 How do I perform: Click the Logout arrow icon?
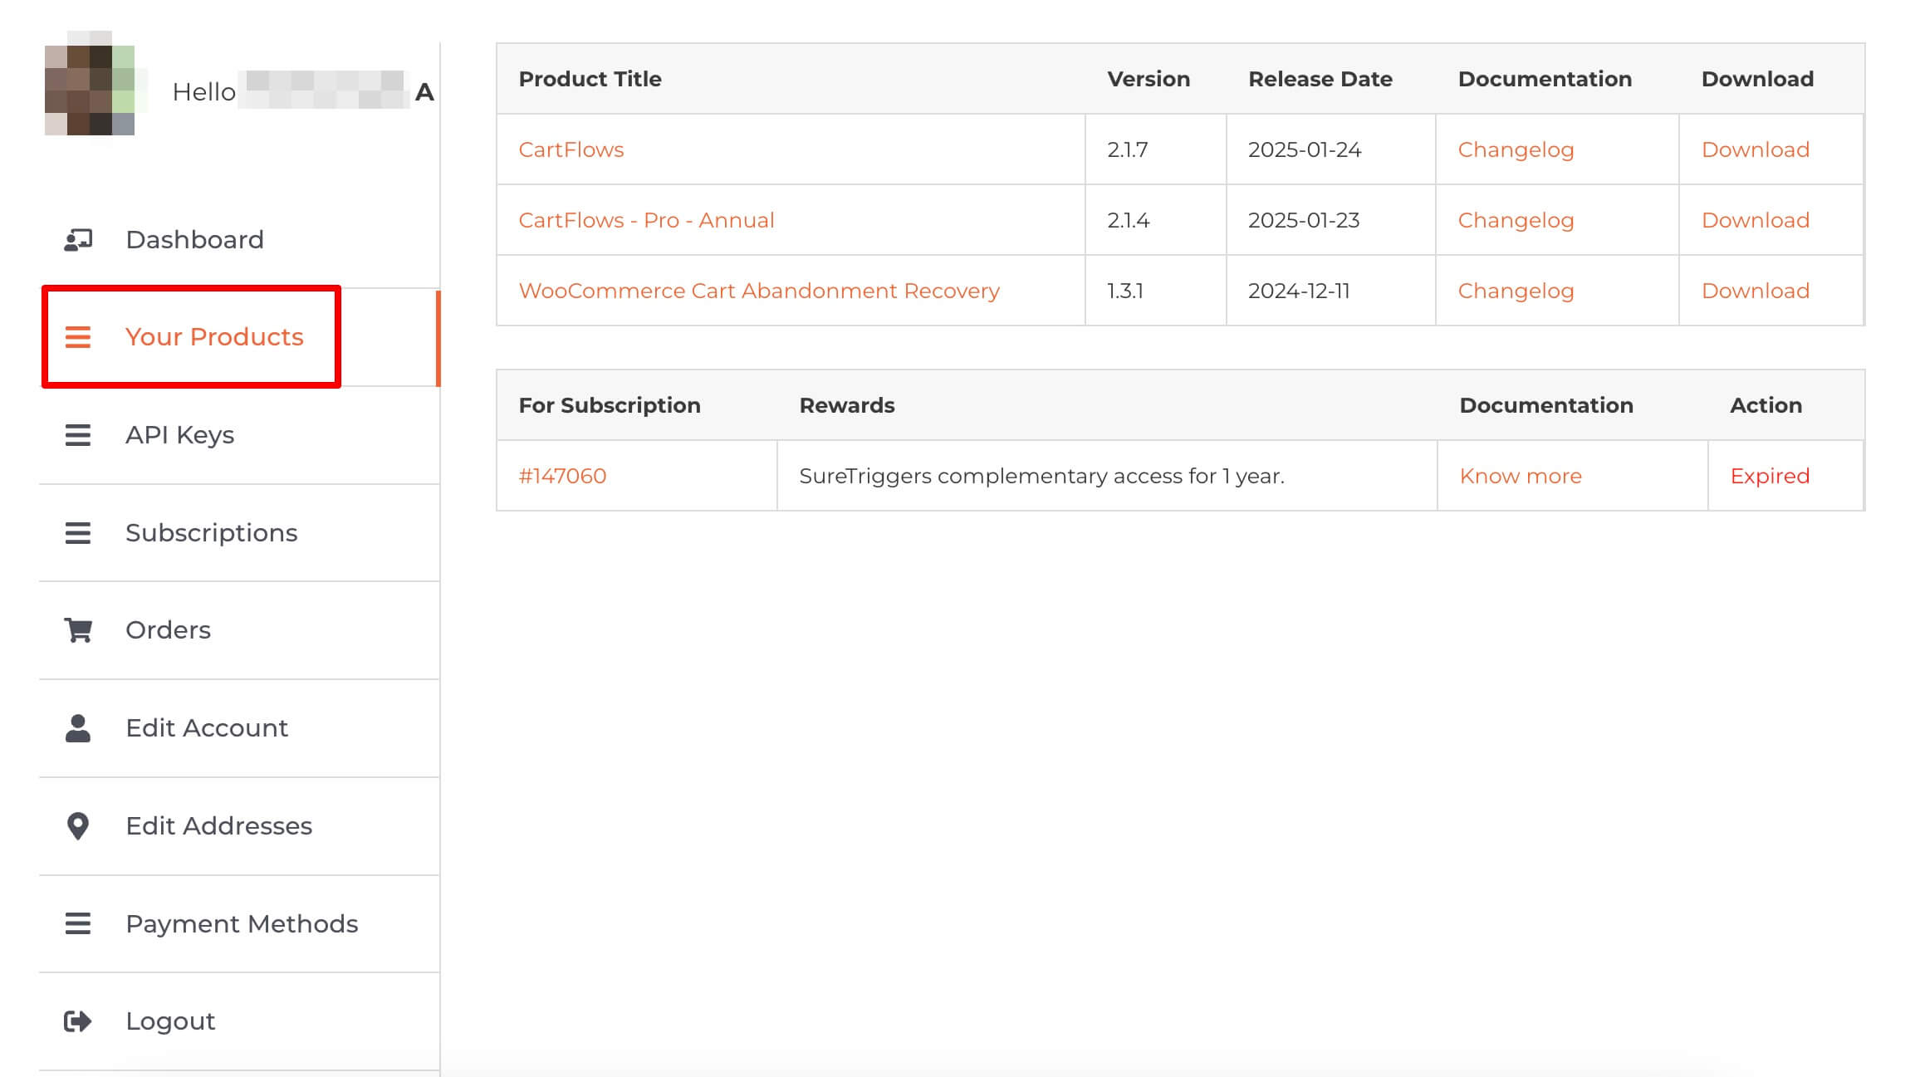[x=78, y=1021]
